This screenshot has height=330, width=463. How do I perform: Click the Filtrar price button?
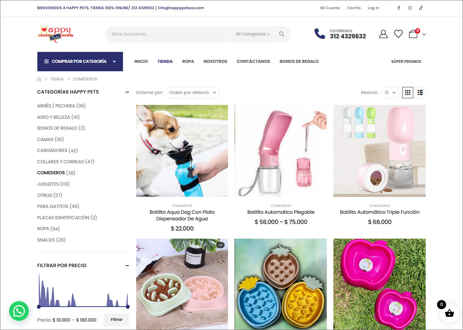point(117,320)
